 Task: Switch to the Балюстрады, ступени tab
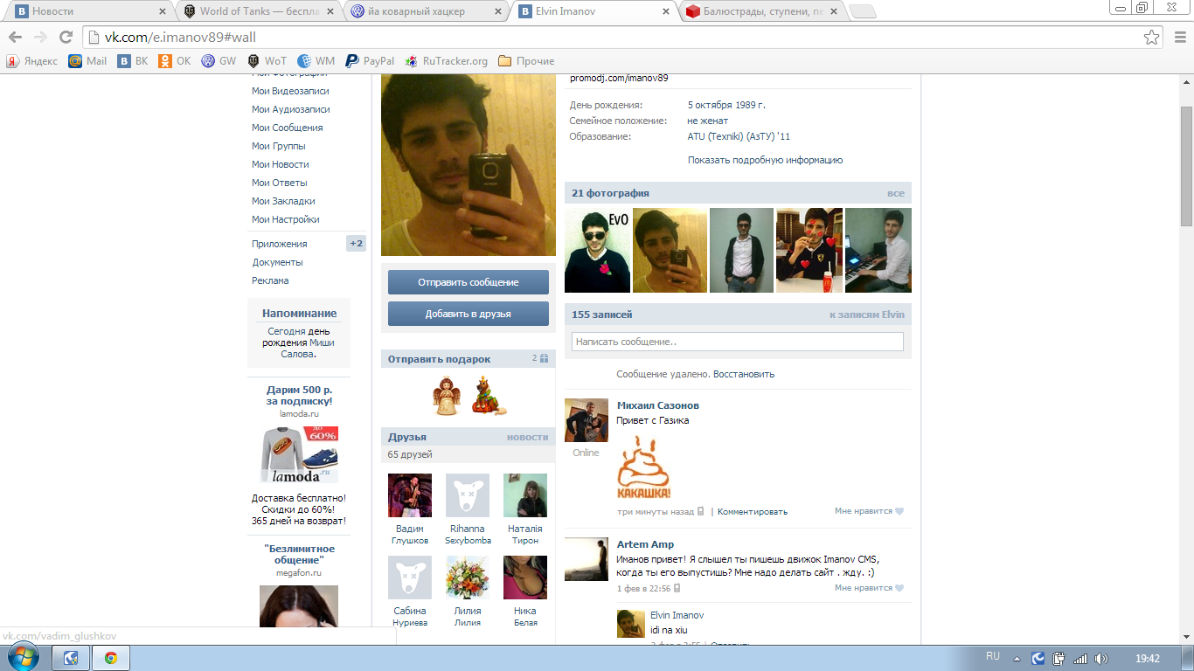pos(762,11)
